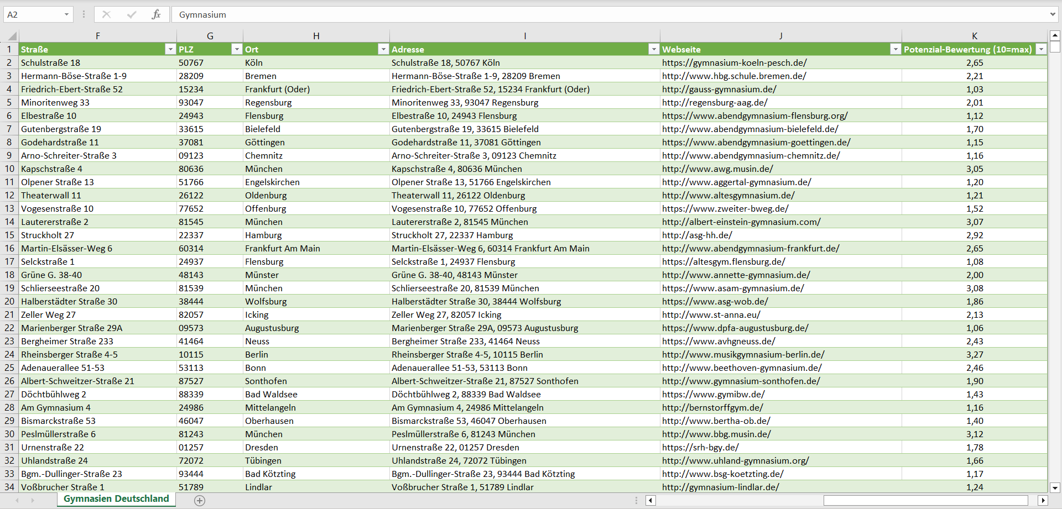Click Ort cell Icking

coord(316,314)
